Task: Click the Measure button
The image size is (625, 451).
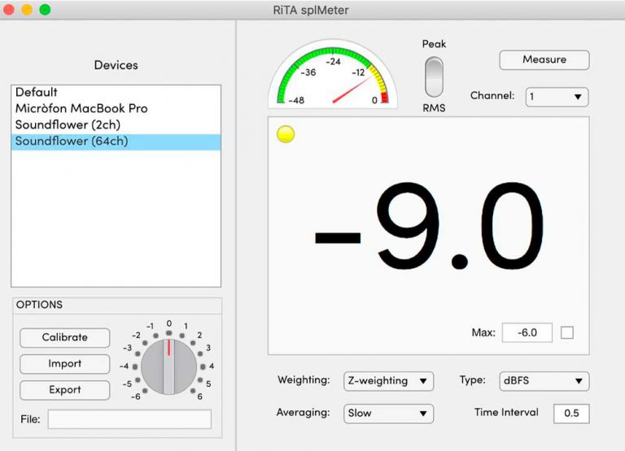Action: [544, 59]
